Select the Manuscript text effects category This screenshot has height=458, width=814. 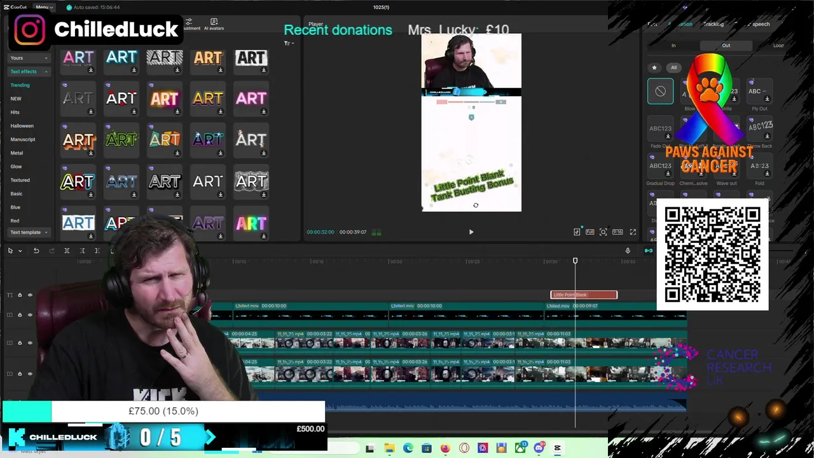click(23, 139)
